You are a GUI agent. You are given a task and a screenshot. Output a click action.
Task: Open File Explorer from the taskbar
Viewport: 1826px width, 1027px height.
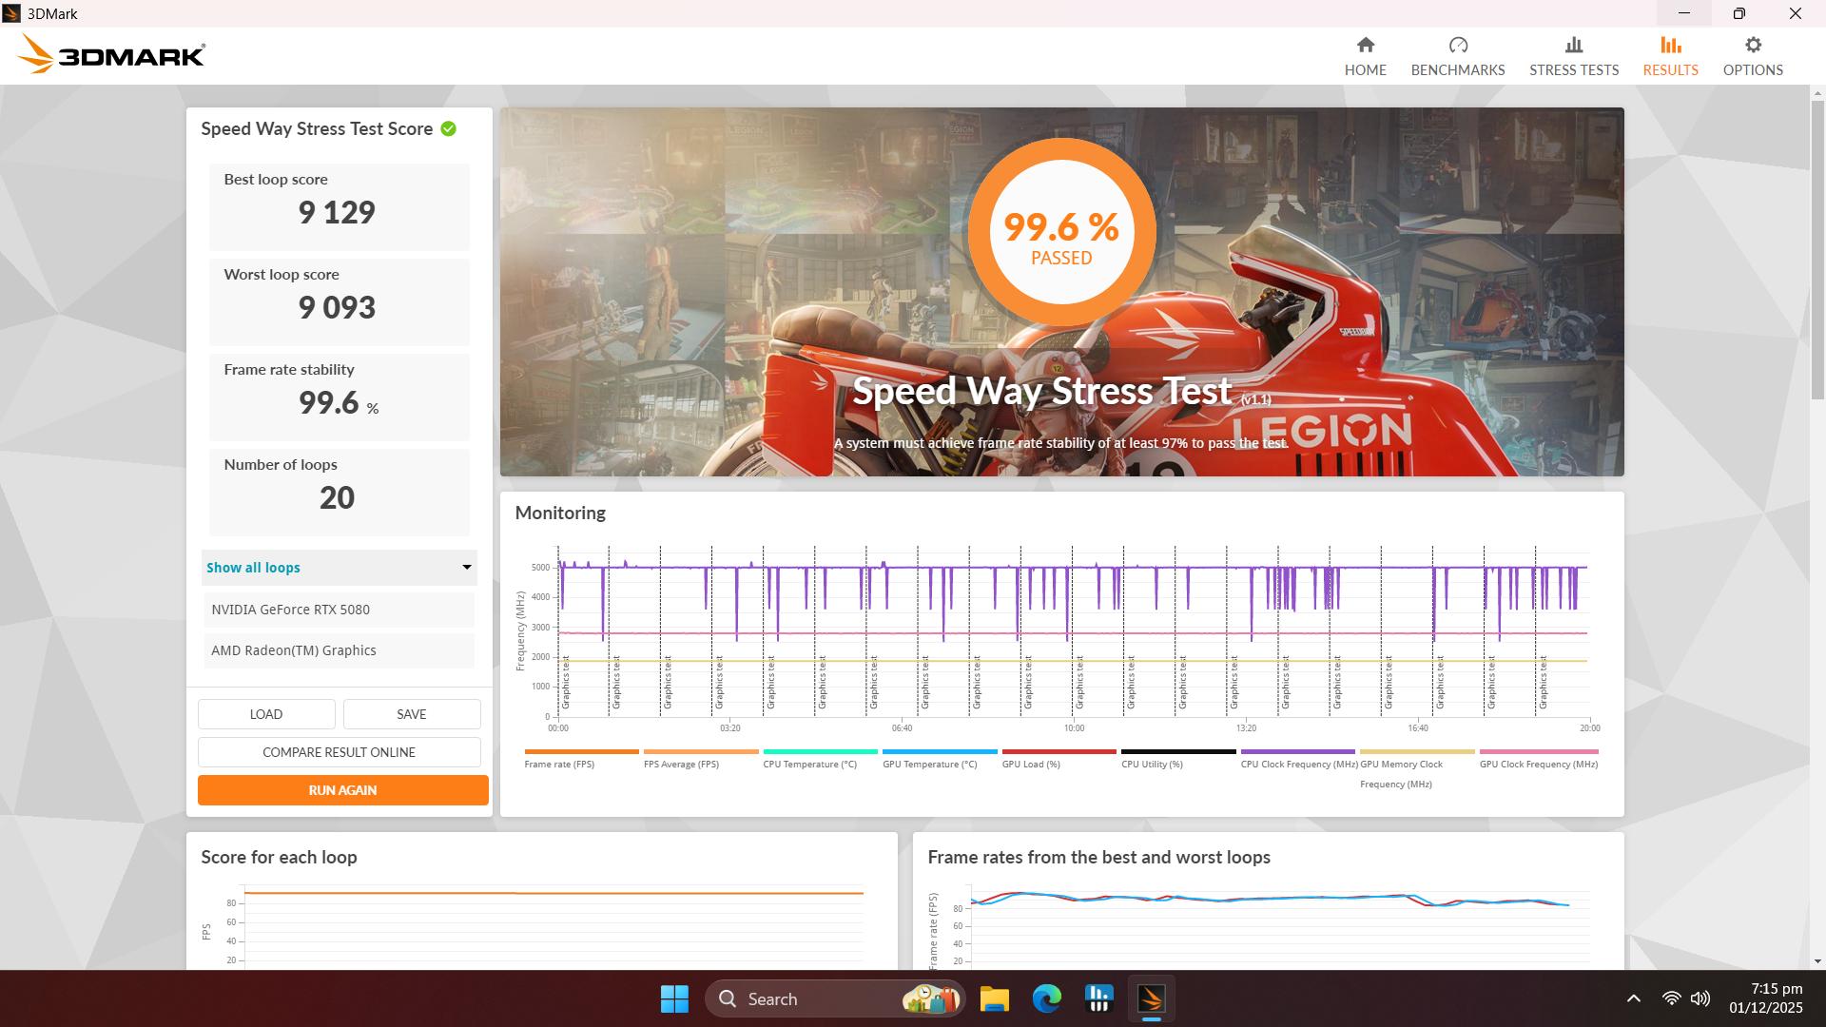point(994,998)
